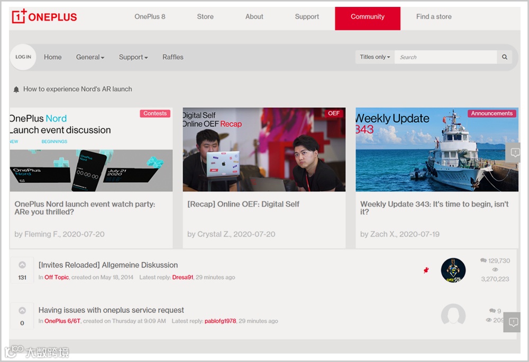Click the replies icon showing 9

(492, 311)
